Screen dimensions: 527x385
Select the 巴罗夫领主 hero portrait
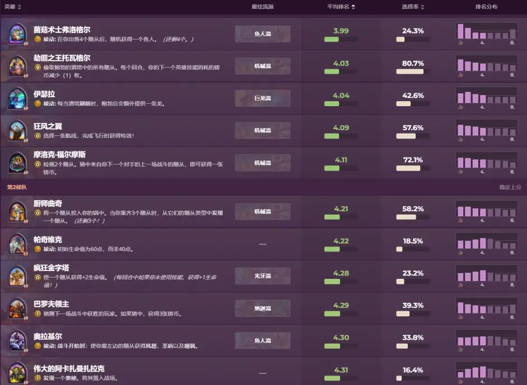(x=18, y=308)
